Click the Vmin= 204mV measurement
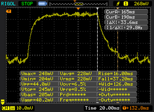154x112 pixels. pyautogui.click(x=39, y=79)
